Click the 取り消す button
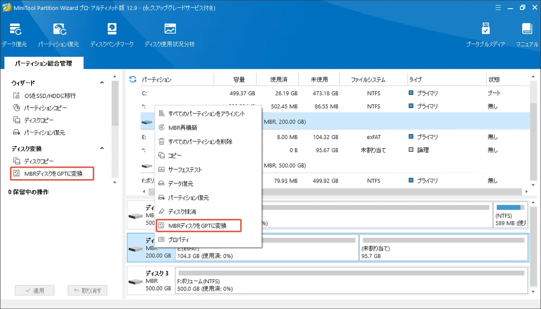 (x=87, y=291)
